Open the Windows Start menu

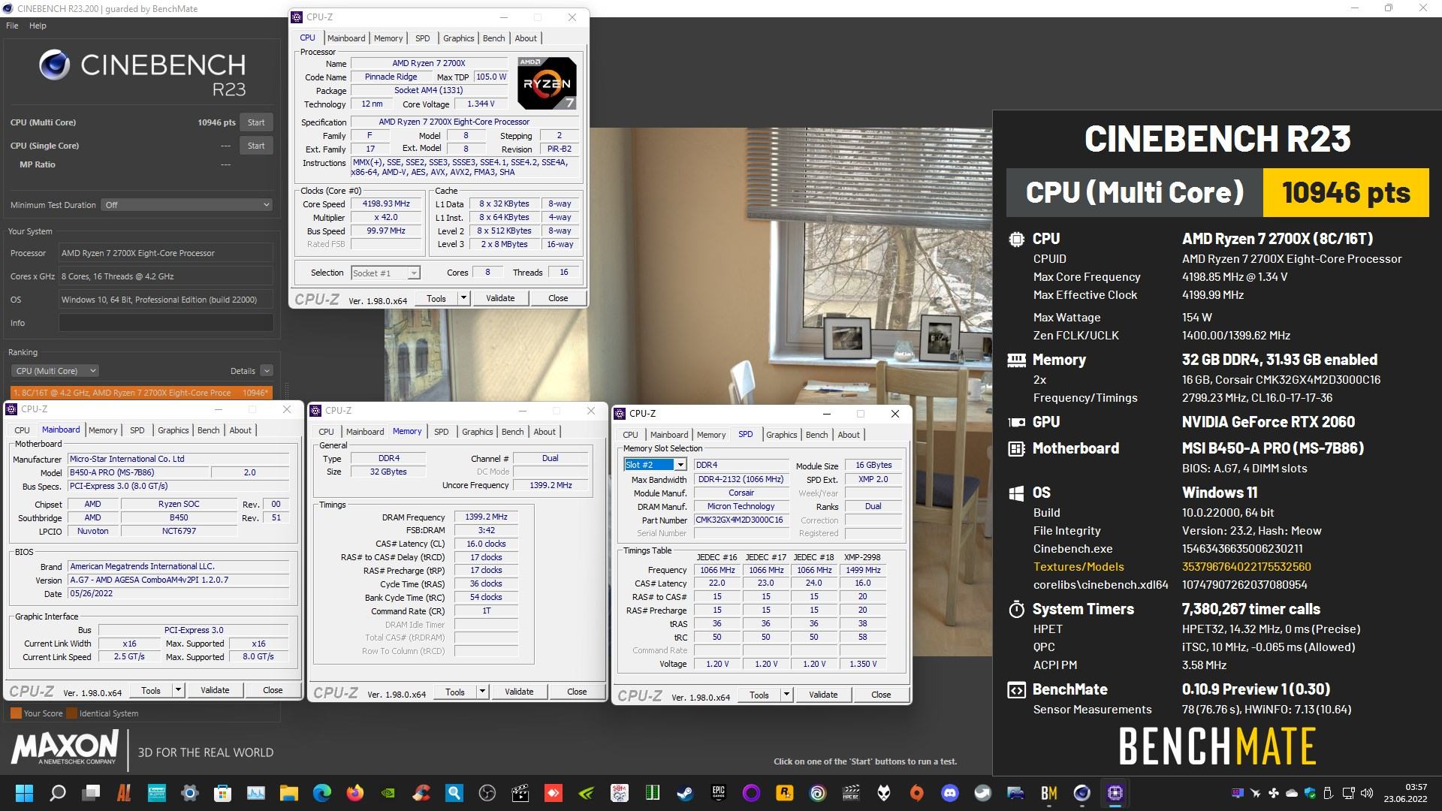[x=25, y=793]
